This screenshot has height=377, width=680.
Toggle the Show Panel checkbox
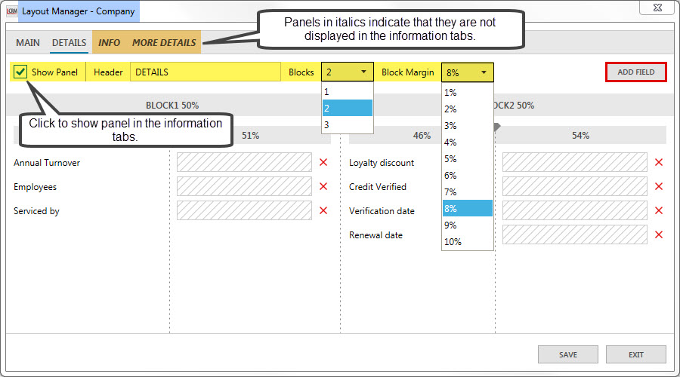[x=21, y=72]
